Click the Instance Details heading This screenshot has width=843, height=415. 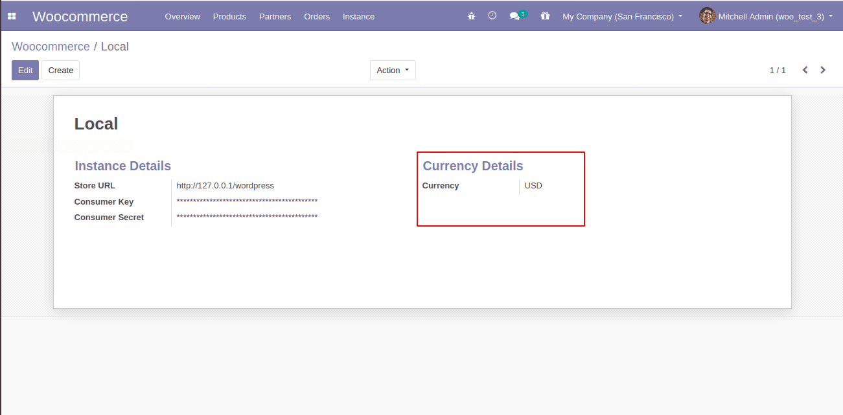123,166
